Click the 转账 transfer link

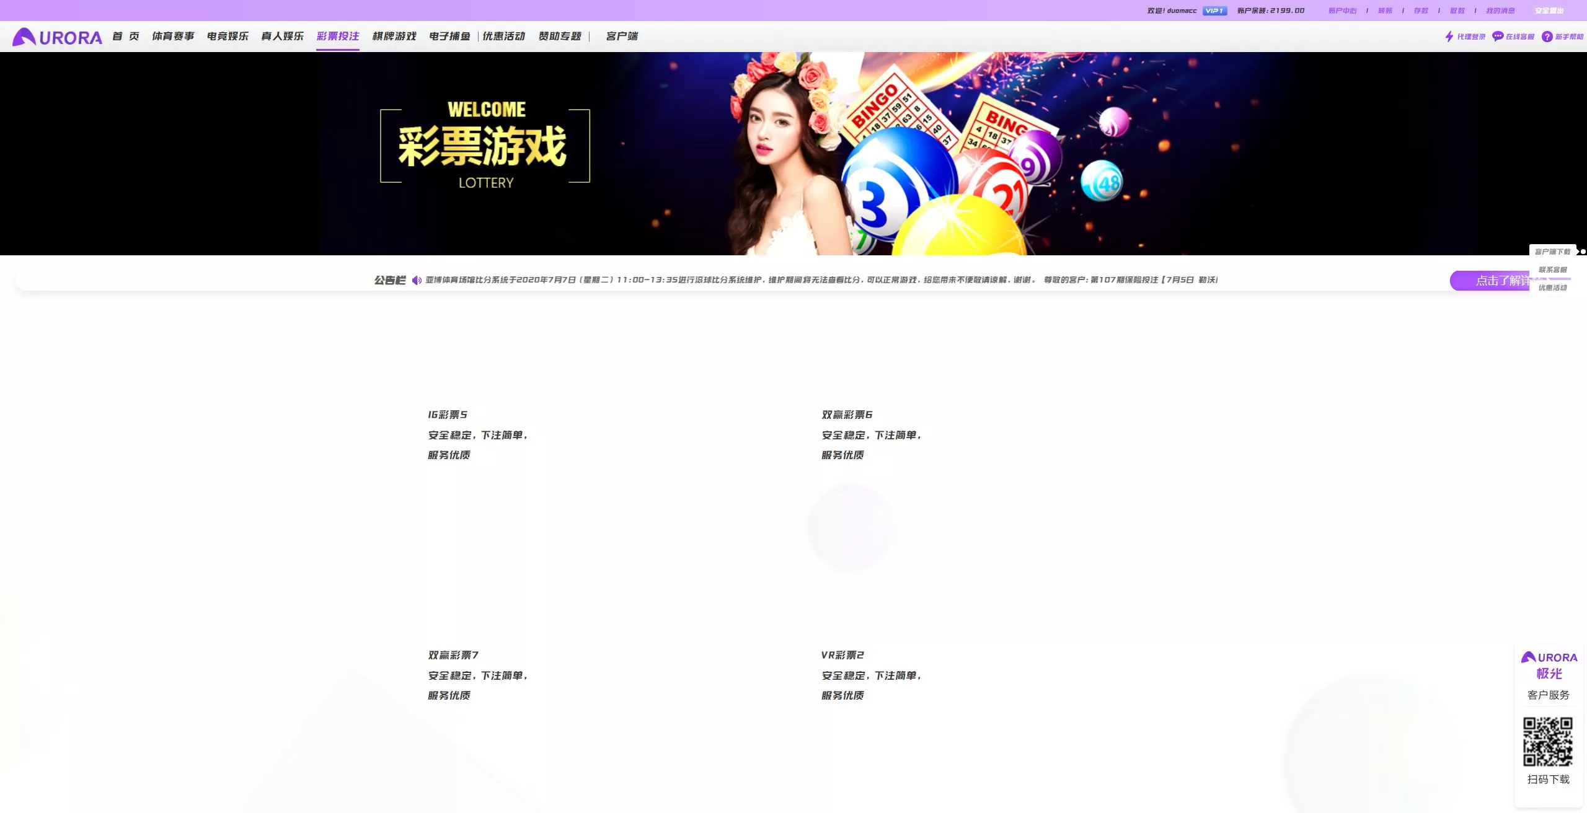click(1385, 11)
